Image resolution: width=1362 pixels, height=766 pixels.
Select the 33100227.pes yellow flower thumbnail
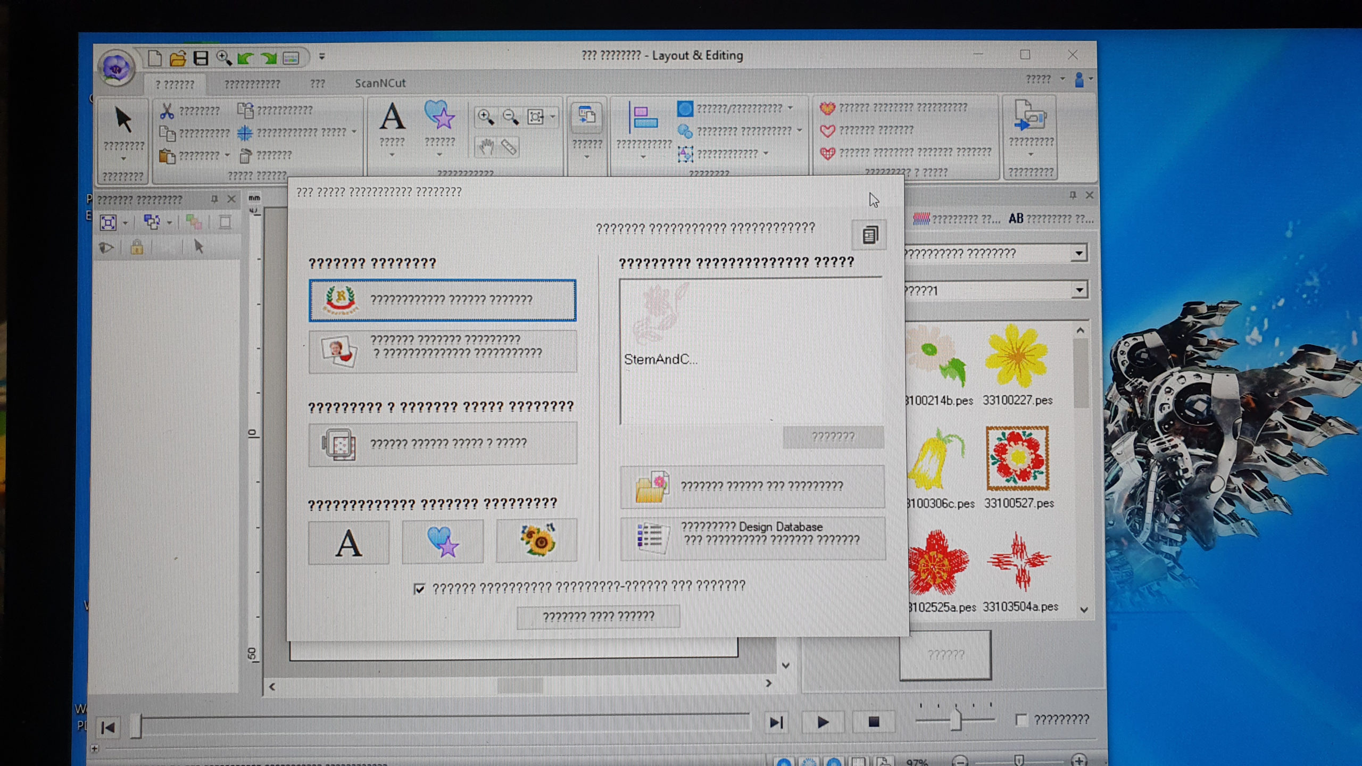tap(1017, 365)
